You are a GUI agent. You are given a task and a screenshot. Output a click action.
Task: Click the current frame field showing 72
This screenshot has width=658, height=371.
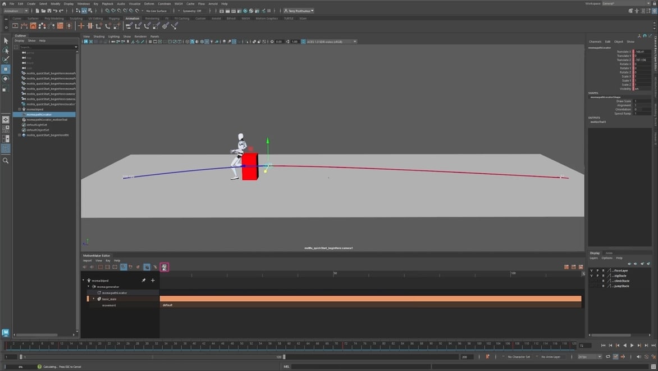coord(584,345)
